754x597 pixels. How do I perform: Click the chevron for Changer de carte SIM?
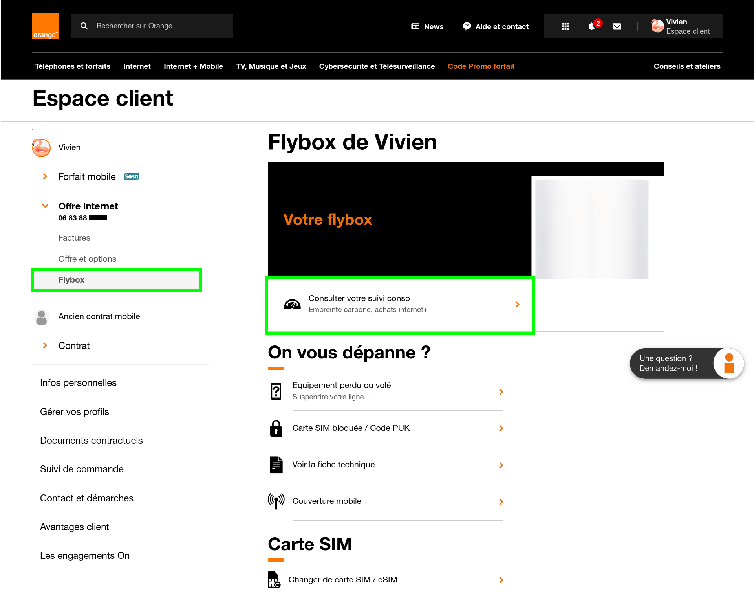click(x=501, y=580)
